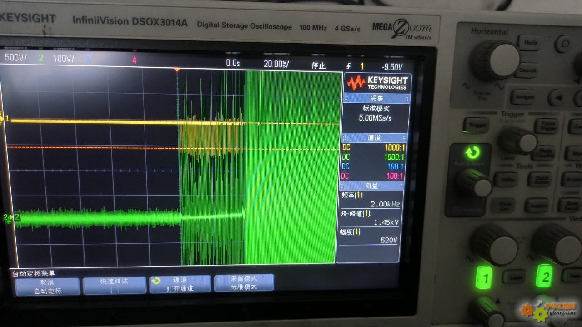Click the 520V amplitude measurement

[389, 240]
